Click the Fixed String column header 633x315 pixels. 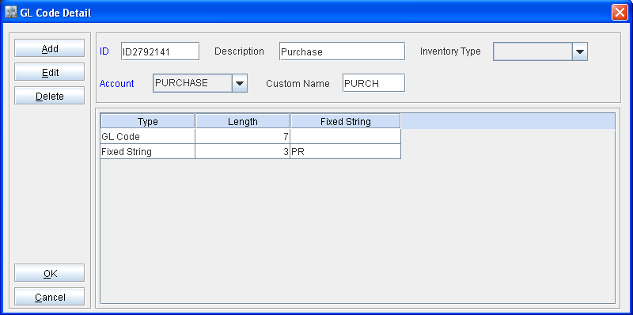click(346, 121)
